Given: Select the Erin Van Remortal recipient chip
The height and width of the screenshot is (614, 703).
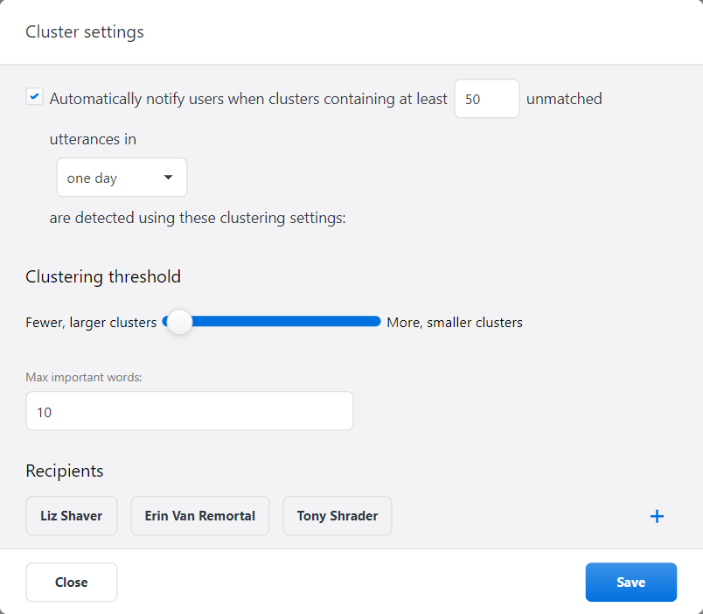Looking at the screenshot, I should 200,516.
